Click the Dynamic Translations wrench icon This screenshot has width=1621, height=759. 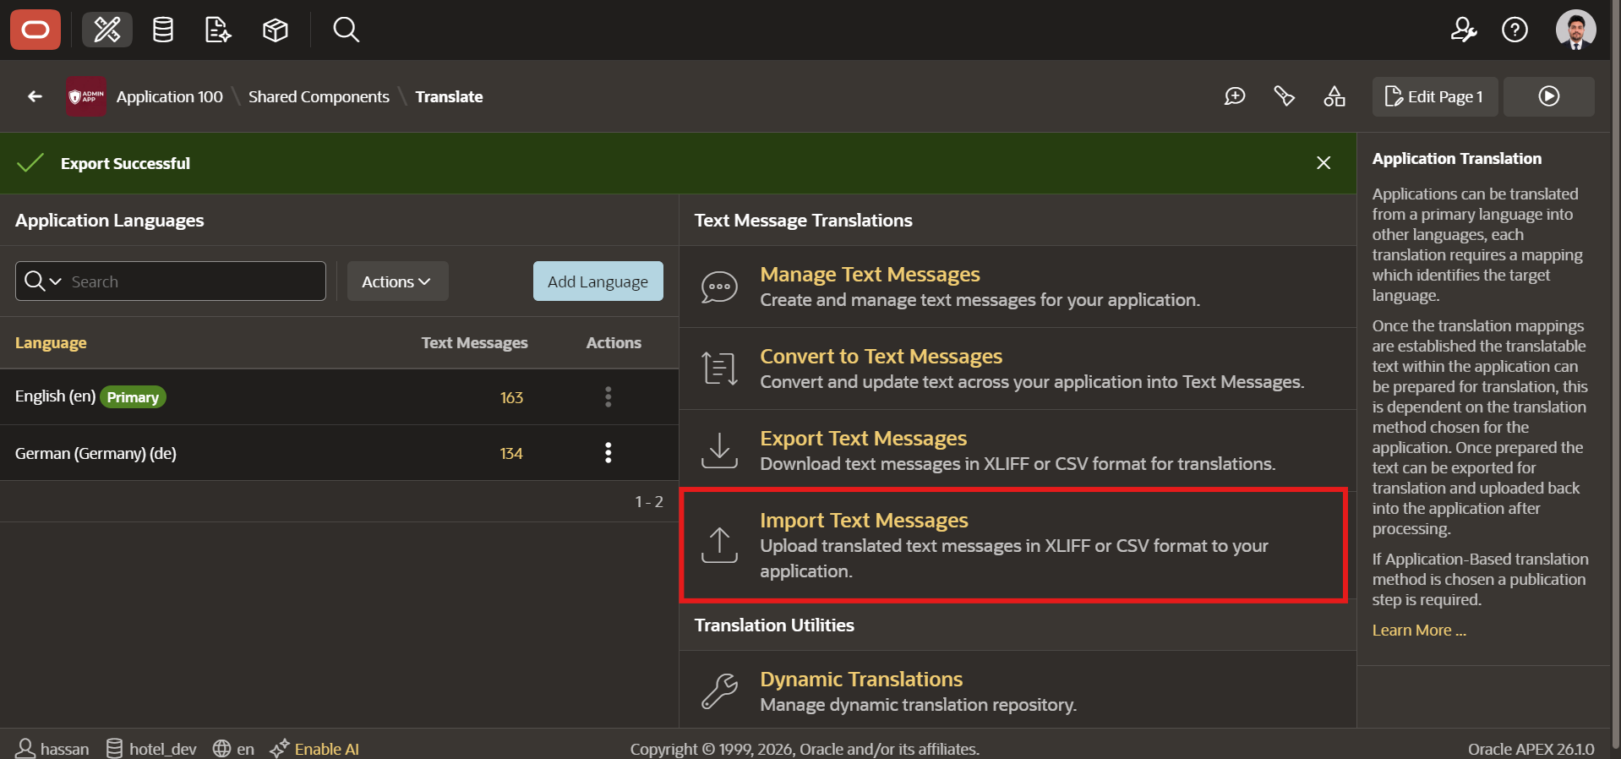click(x=719, y=691)
